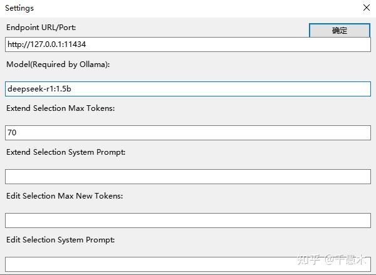Focus the Endpoint URL/Port input field

[188, 44]
